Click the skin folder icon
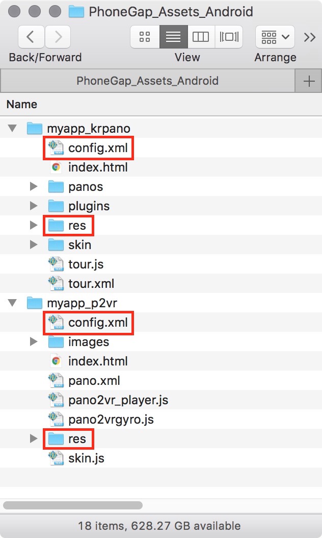Viewport: 322px width, 538px height. click(56, 244)
